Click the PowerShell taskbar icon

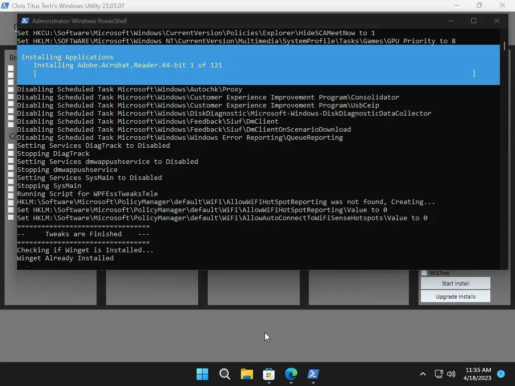click(313, 374)
